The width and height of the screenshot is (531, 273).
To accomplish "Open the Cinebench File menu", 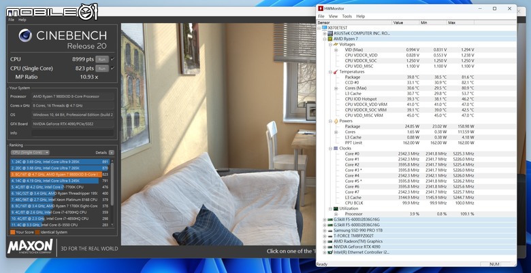I will click(11, 20).
